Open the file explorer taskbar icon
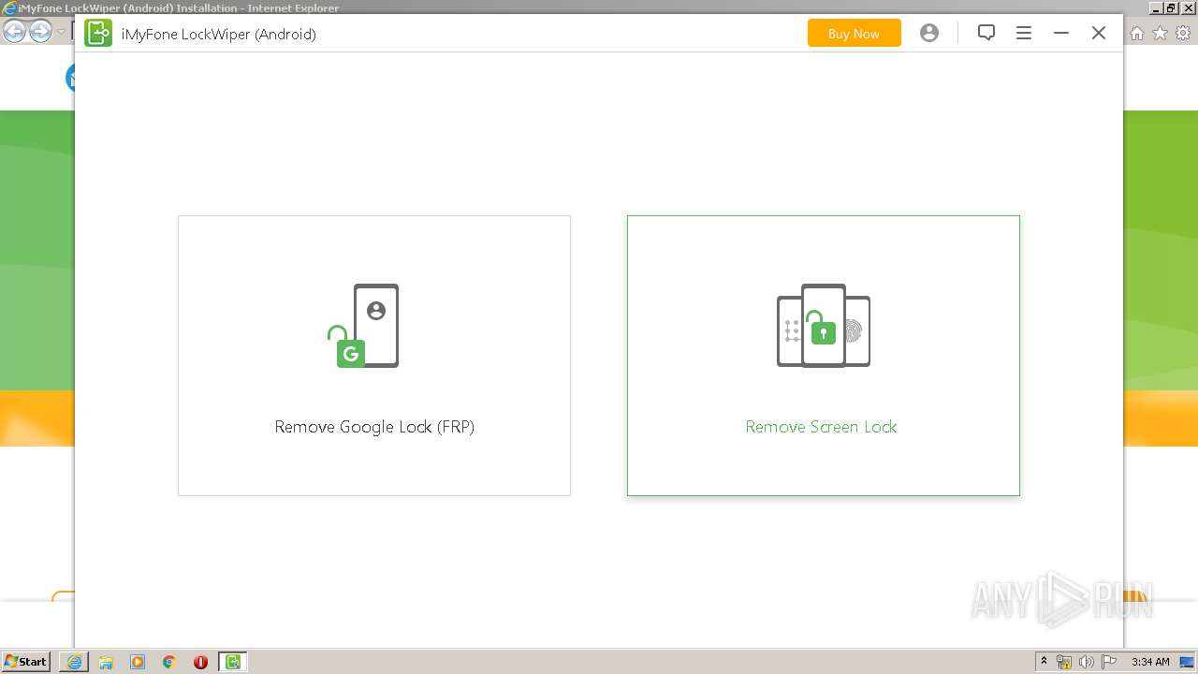The image size is (1198, 674). pos(106,662)
